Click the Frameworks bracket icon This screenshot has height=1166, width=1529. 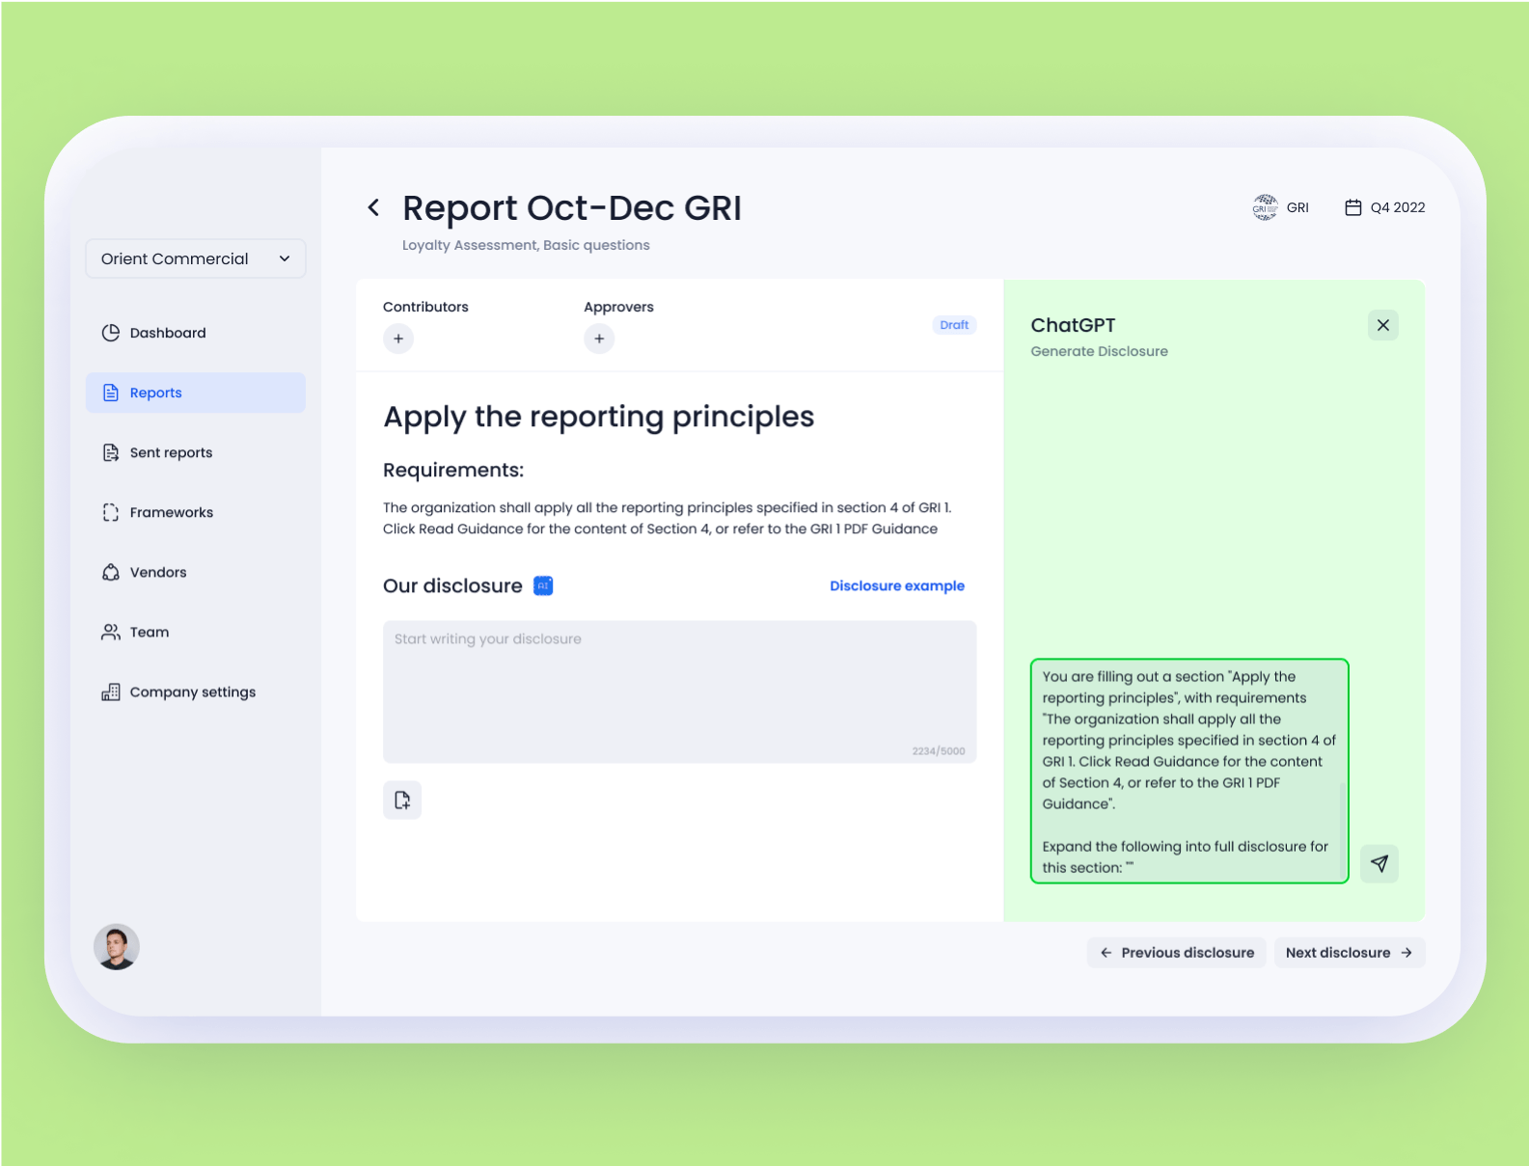(111, 512)
